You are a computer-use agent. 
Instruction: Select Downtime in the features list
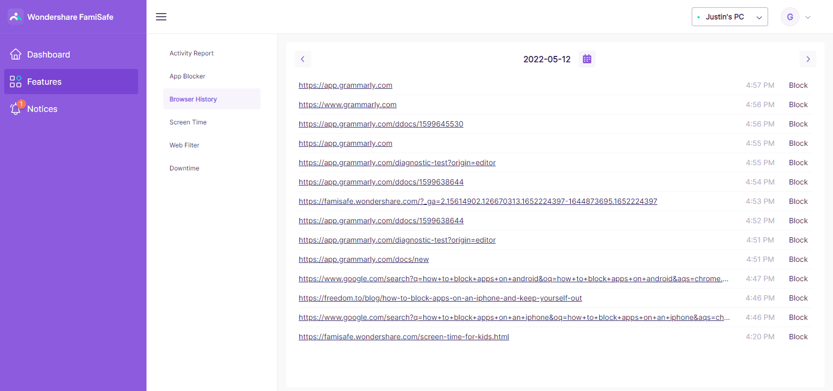pyautogui.click(x=184, y=168)
